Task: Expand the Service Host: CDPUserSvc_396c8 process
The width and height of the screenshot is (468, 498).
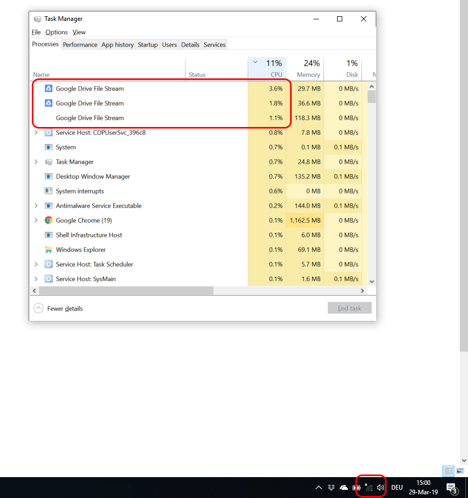Action: (36, 132)
